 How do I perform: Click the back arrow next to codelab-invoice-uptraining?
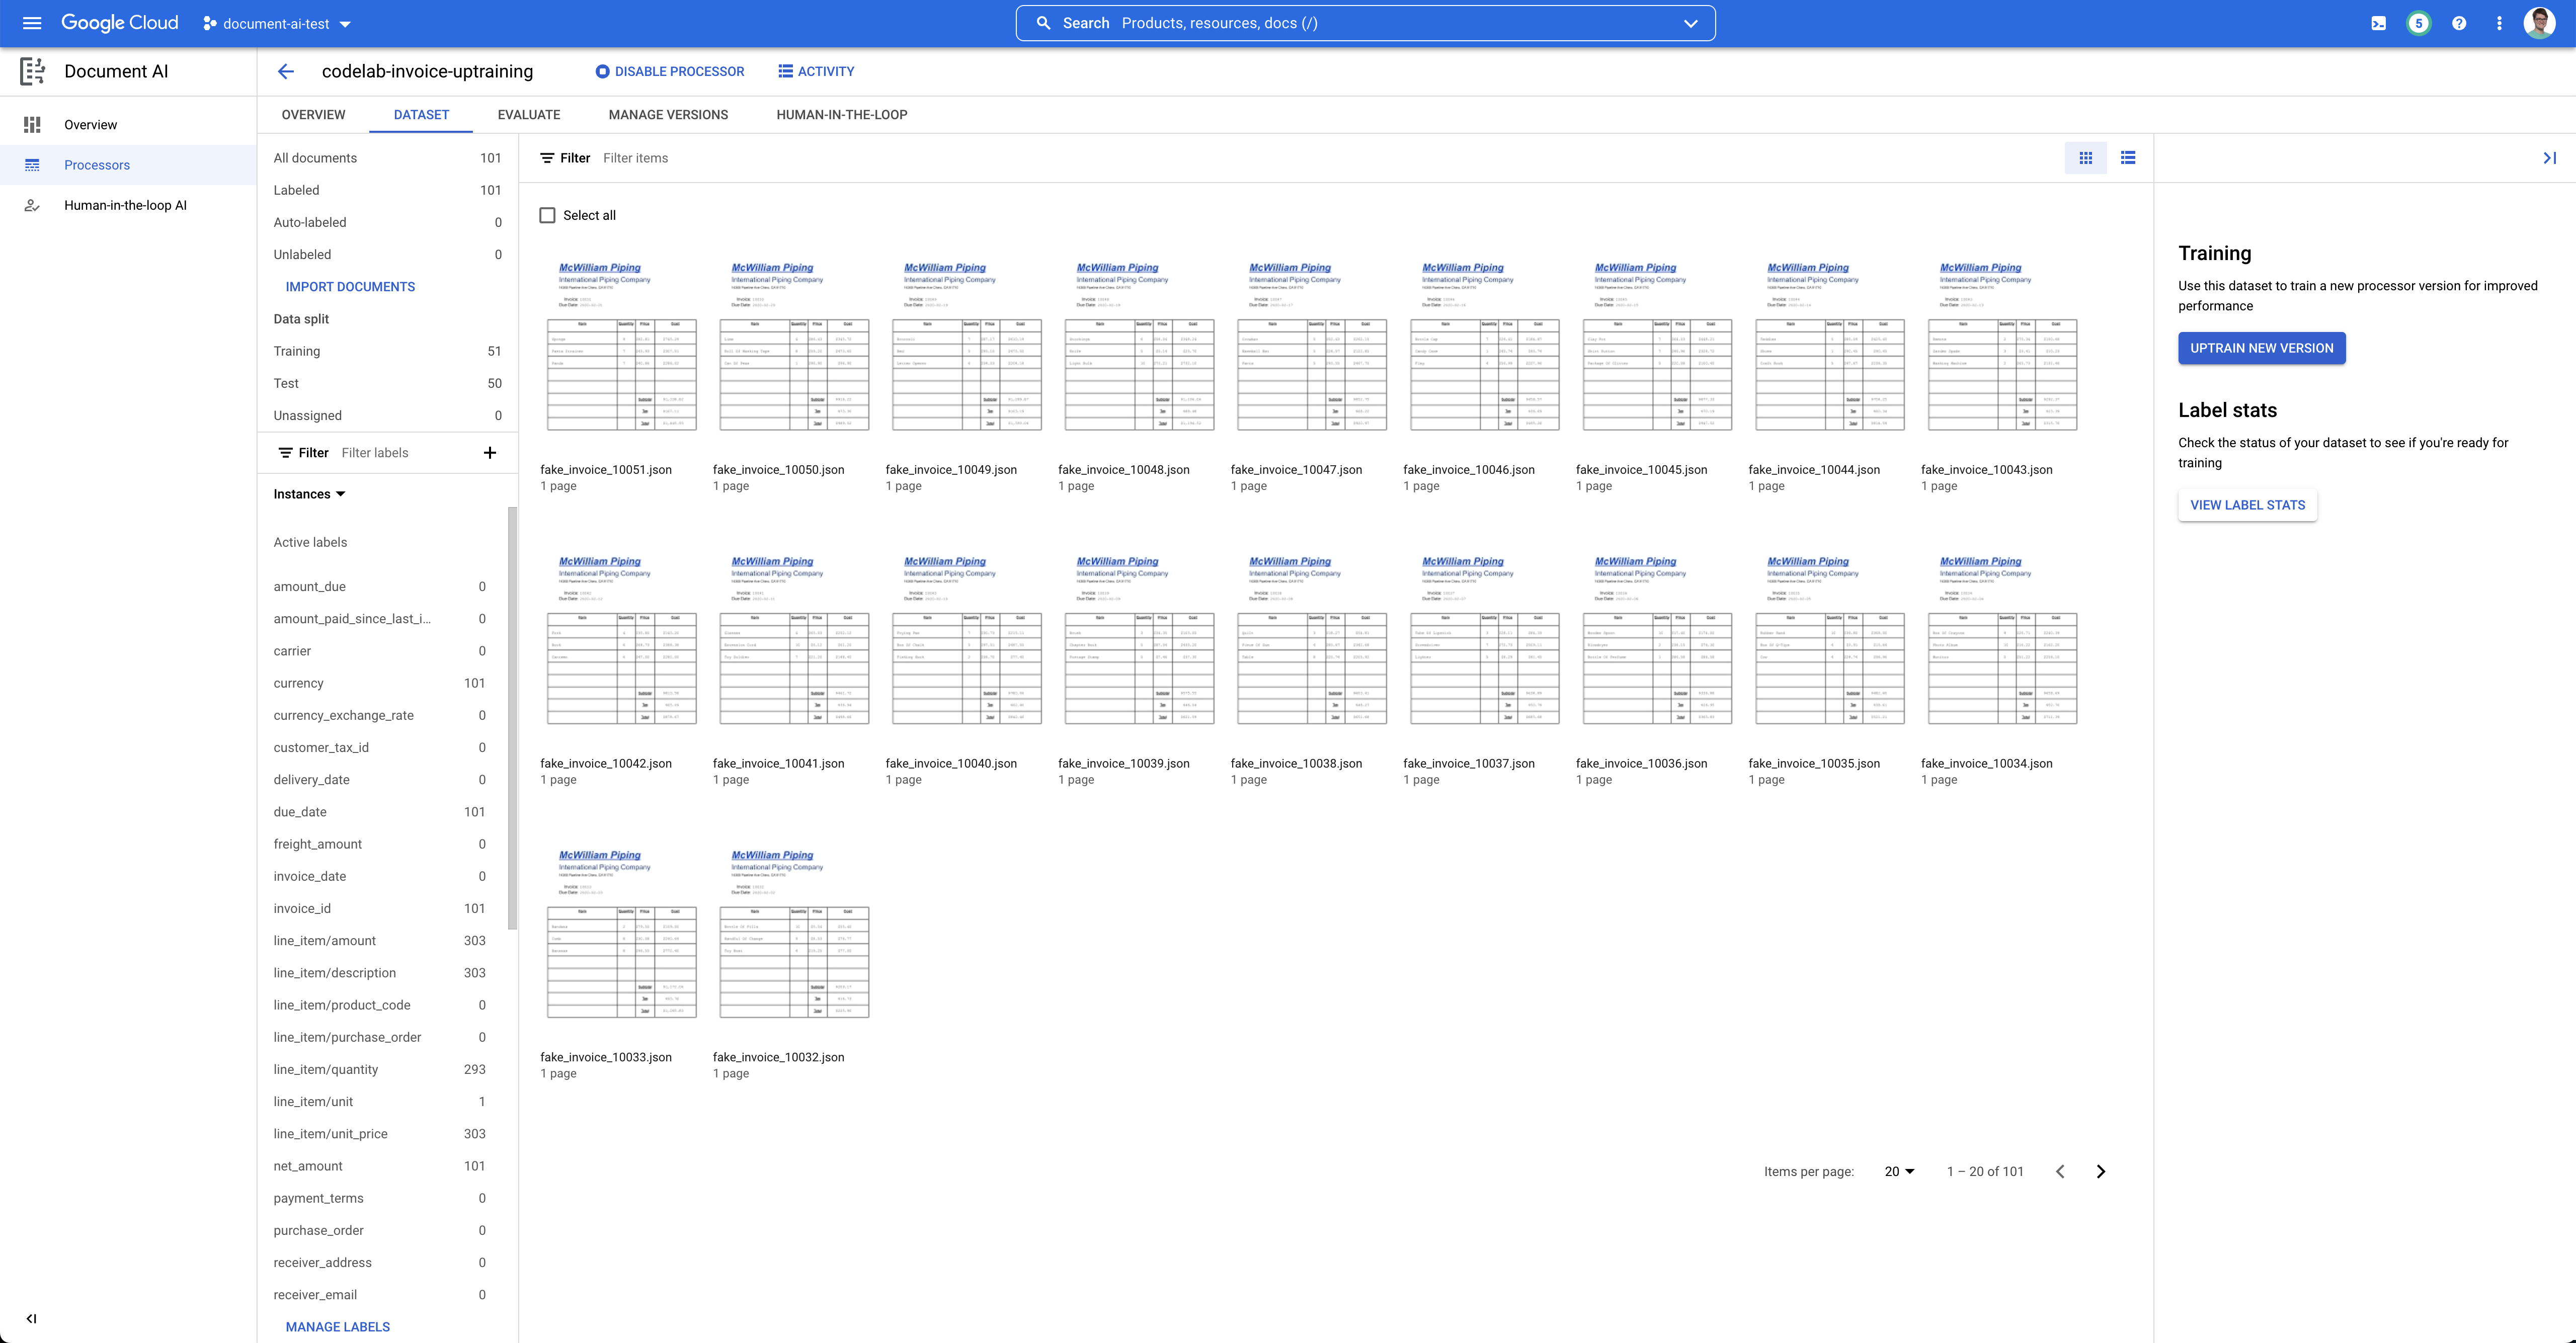[286, 71]
